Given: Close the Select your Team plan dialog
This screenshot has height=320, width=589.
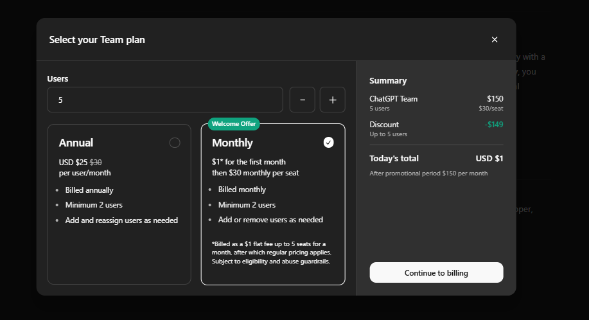Looking at the screenshot, I should 495,39.
